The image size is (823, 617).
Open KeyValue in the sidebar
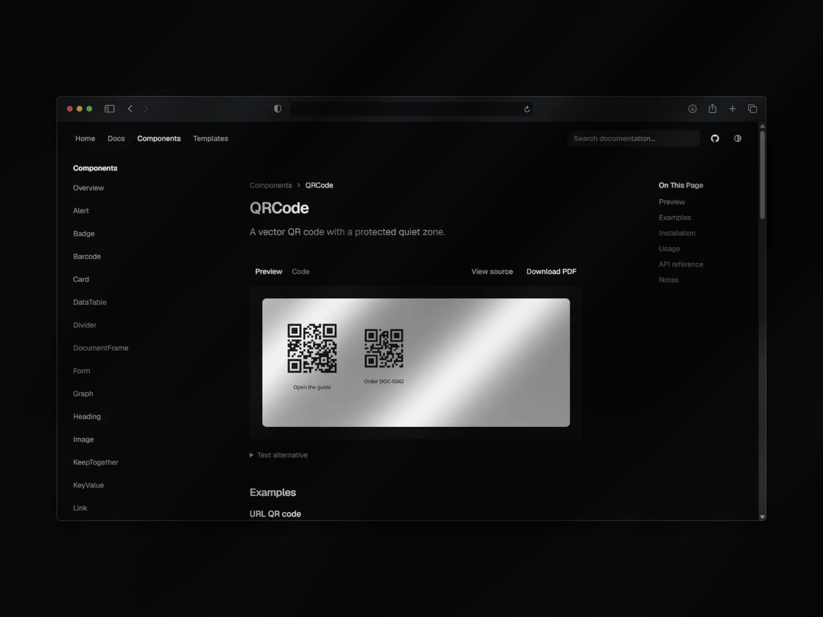[88, 485]
